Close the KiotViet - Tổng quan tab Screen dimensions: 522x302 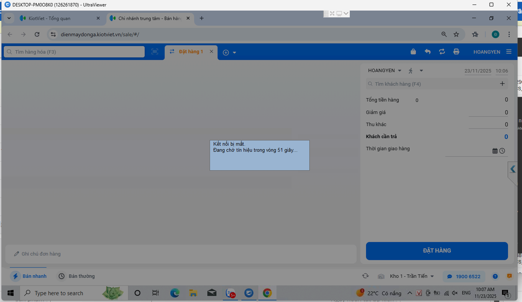(x=98, y=18)
